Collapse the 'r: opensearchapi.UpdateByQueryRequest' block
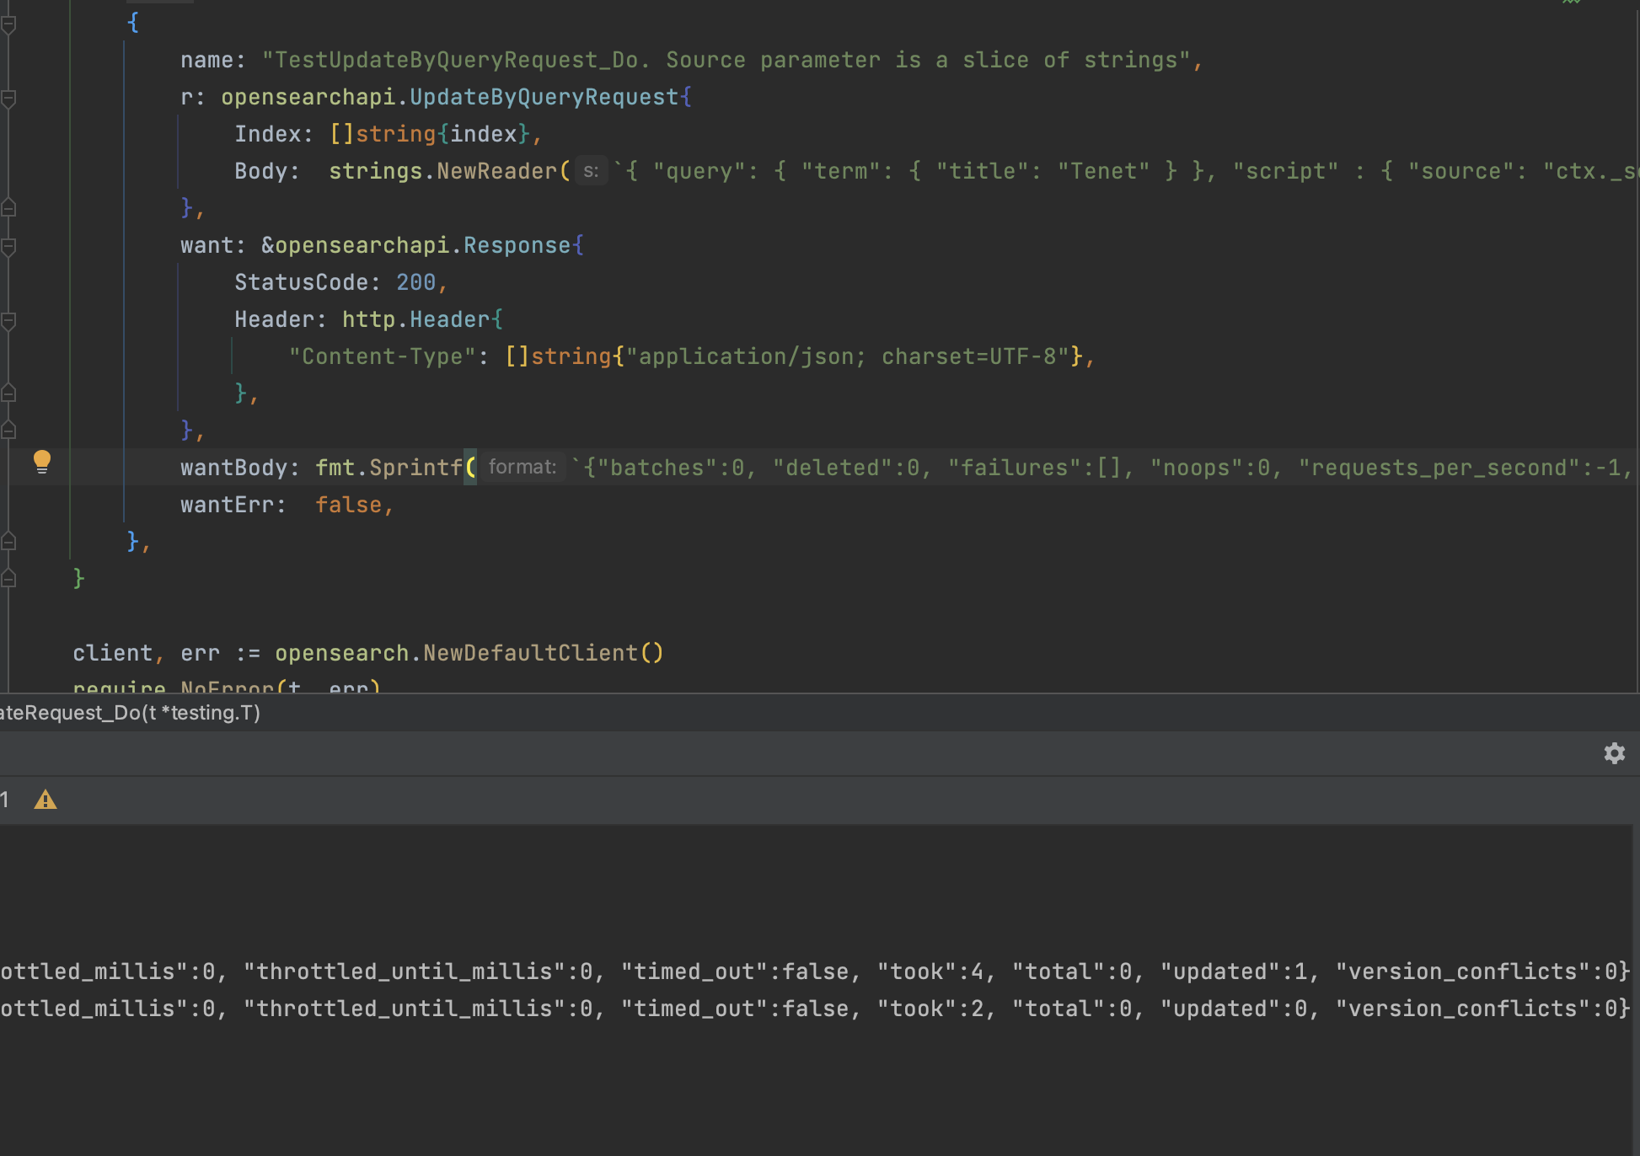This screenshot has width=1640, height=1156. pos(9,99)
